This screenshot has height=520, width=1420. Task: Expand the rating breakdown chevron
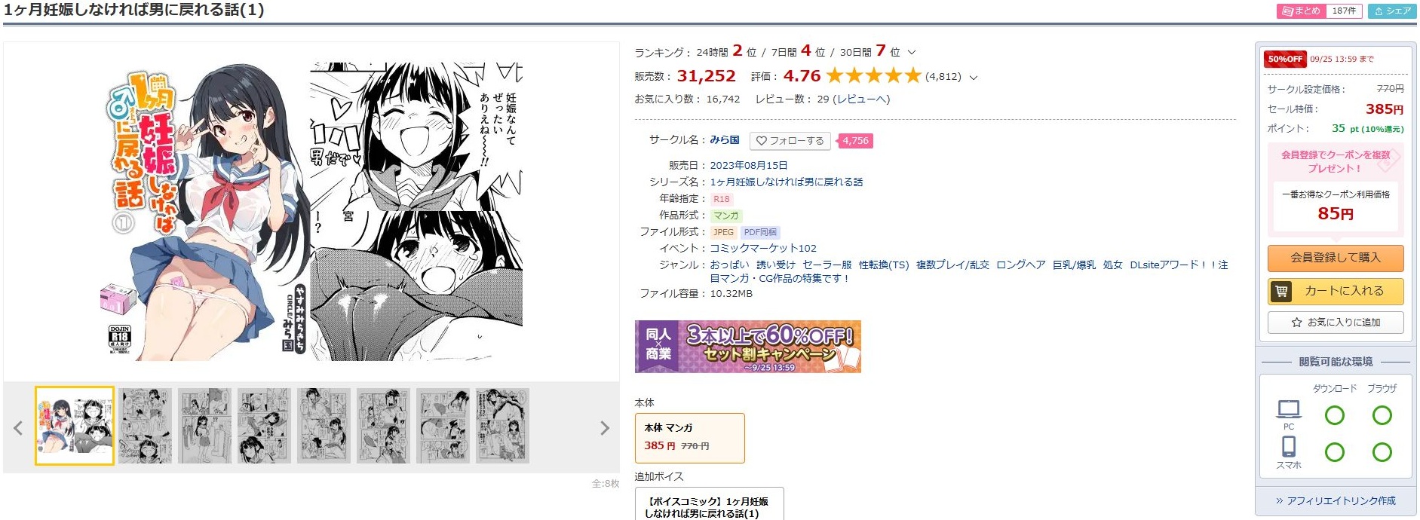[x=973, y=77]
